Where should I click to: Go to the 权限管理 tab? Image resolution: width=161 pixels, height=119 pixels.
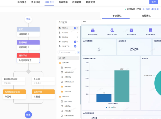[x=77, y=2]
